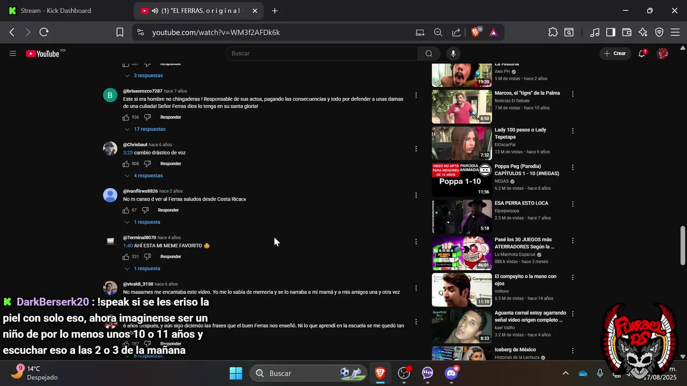
Task: Like the comment by @ivanflirws8826
Action: tap(126, 210)
